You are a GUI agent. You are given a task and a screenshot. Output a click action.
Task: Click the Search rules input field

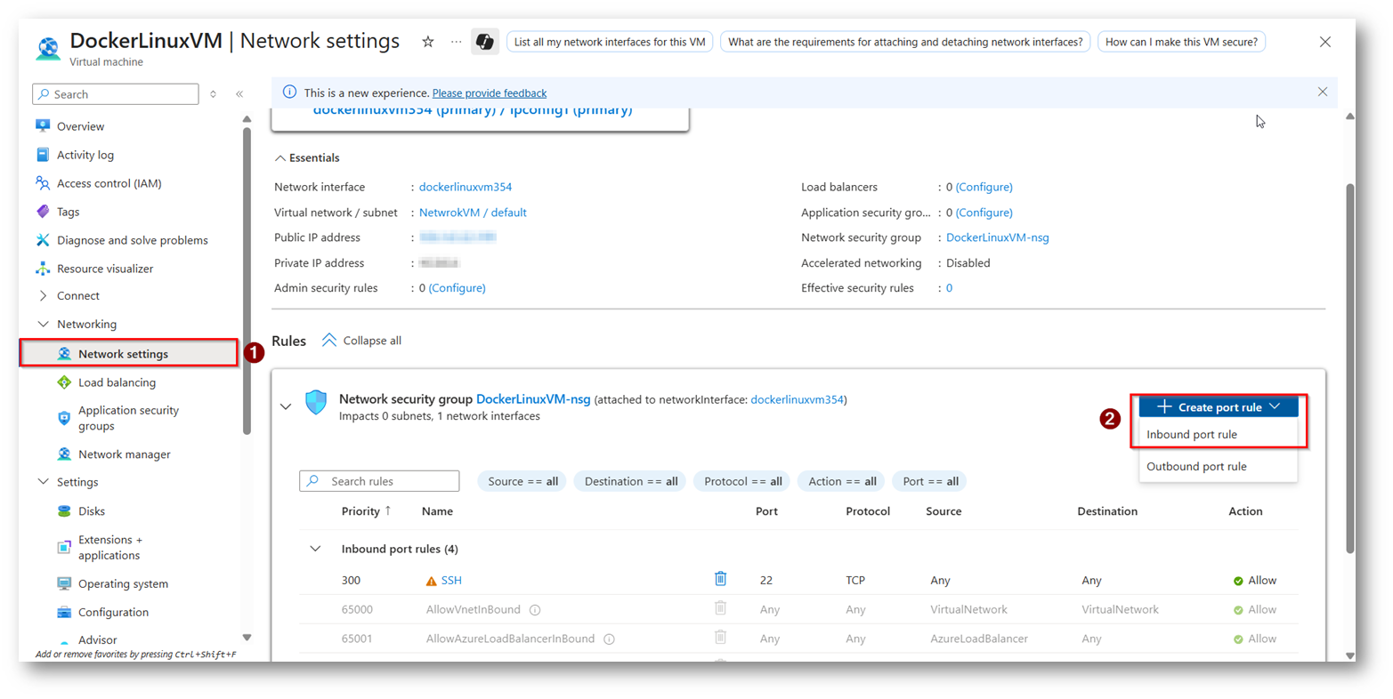389,481
